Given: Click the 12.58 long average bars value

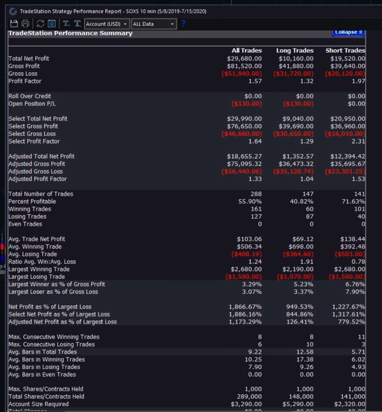Looking at the screenshot, I should tap(305, 352).
